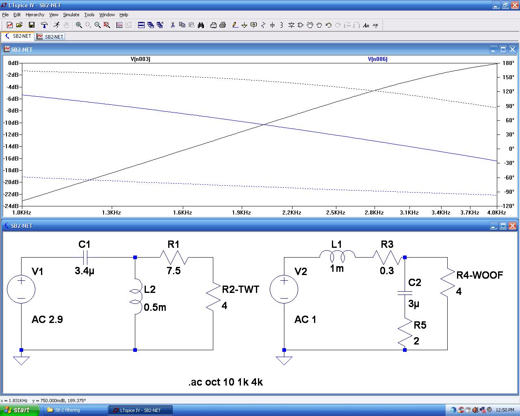Screen dimensions: 520x416
Task: Click the Cascade Windows toolbar icon
Action: 151,25
